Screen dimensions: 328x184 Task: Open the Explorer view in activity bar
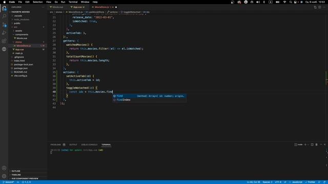click(4, 8)
